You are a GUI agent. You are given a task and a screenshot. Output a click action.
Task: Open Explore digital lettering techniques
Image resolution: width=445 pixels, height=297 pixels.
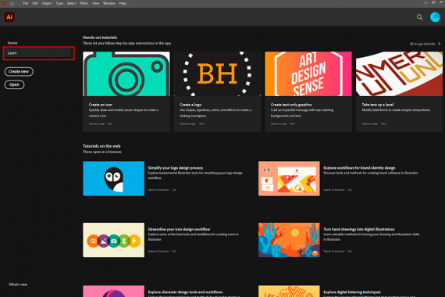(352, 292)
